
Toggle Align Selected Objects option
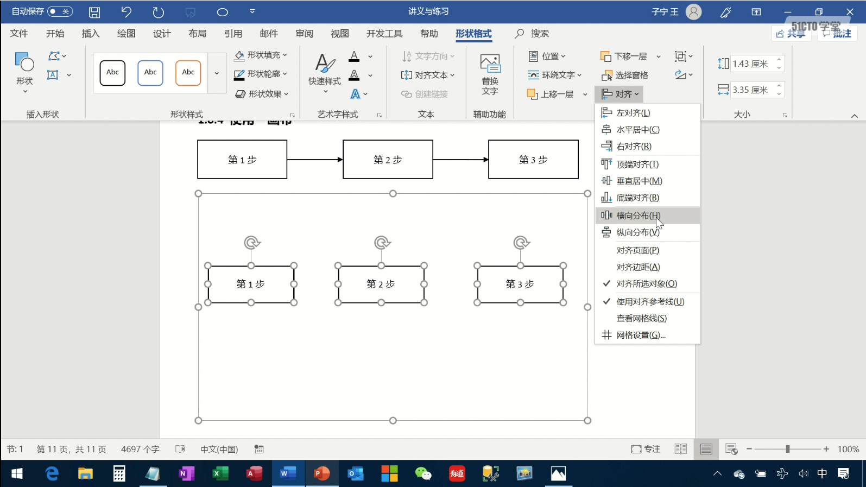[648, 284]
